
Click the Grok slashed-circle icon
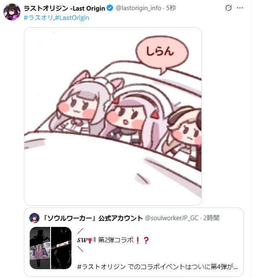tap(228, 8)
